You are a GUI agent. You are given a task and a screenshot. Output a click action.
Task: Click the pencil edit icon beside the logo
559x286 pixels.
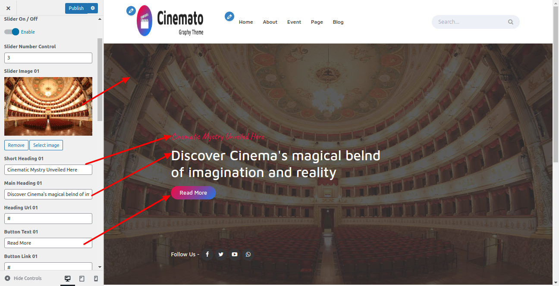tap(131, 11)
